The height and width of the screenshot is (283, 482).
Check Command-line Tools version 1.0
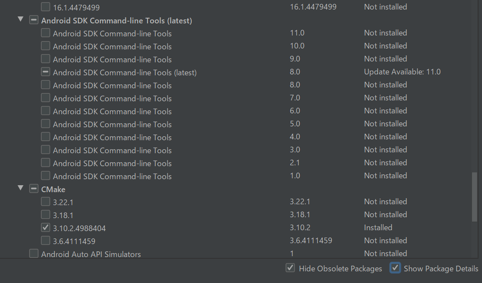point(46,175)
